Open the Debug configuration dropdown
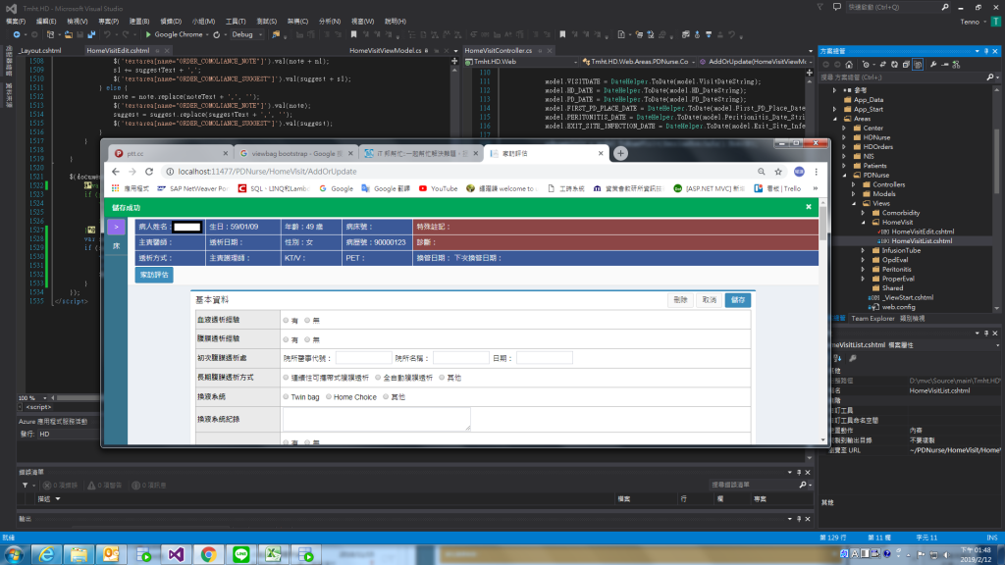 [x=246, y=34]
